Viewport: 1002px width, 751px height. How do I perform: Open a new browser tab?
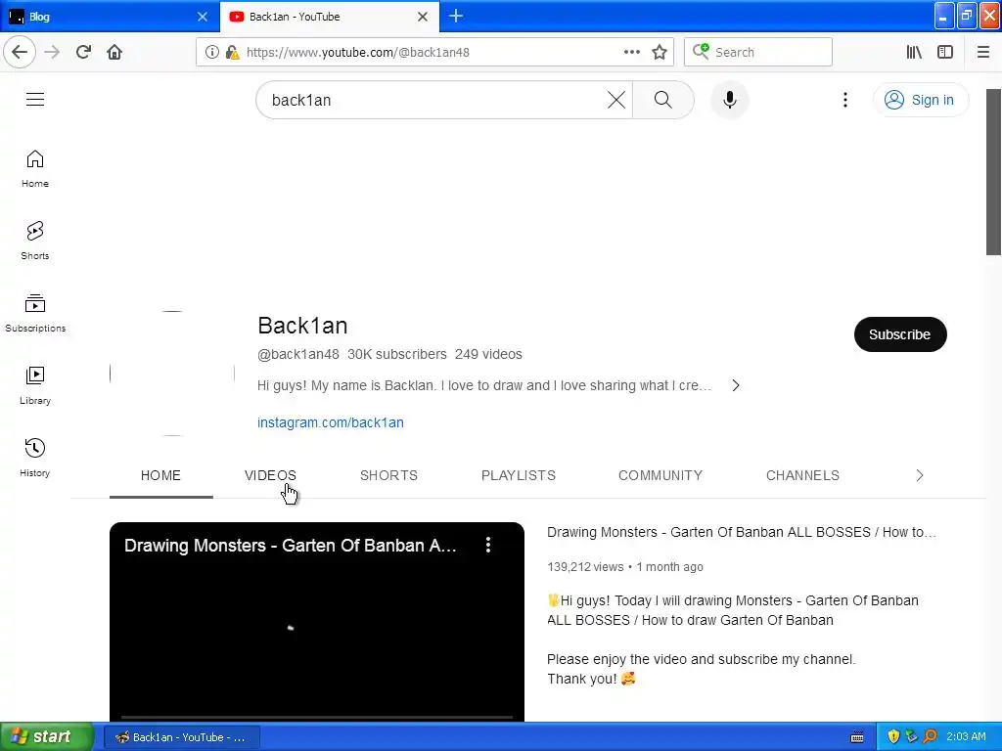(x=456, y=16)
